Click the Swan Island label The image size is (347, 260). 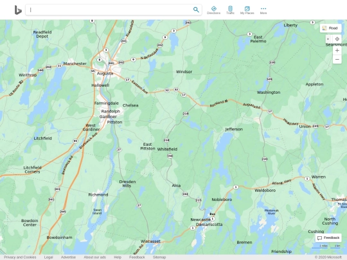pyautogui.click(x=97, y=212)
